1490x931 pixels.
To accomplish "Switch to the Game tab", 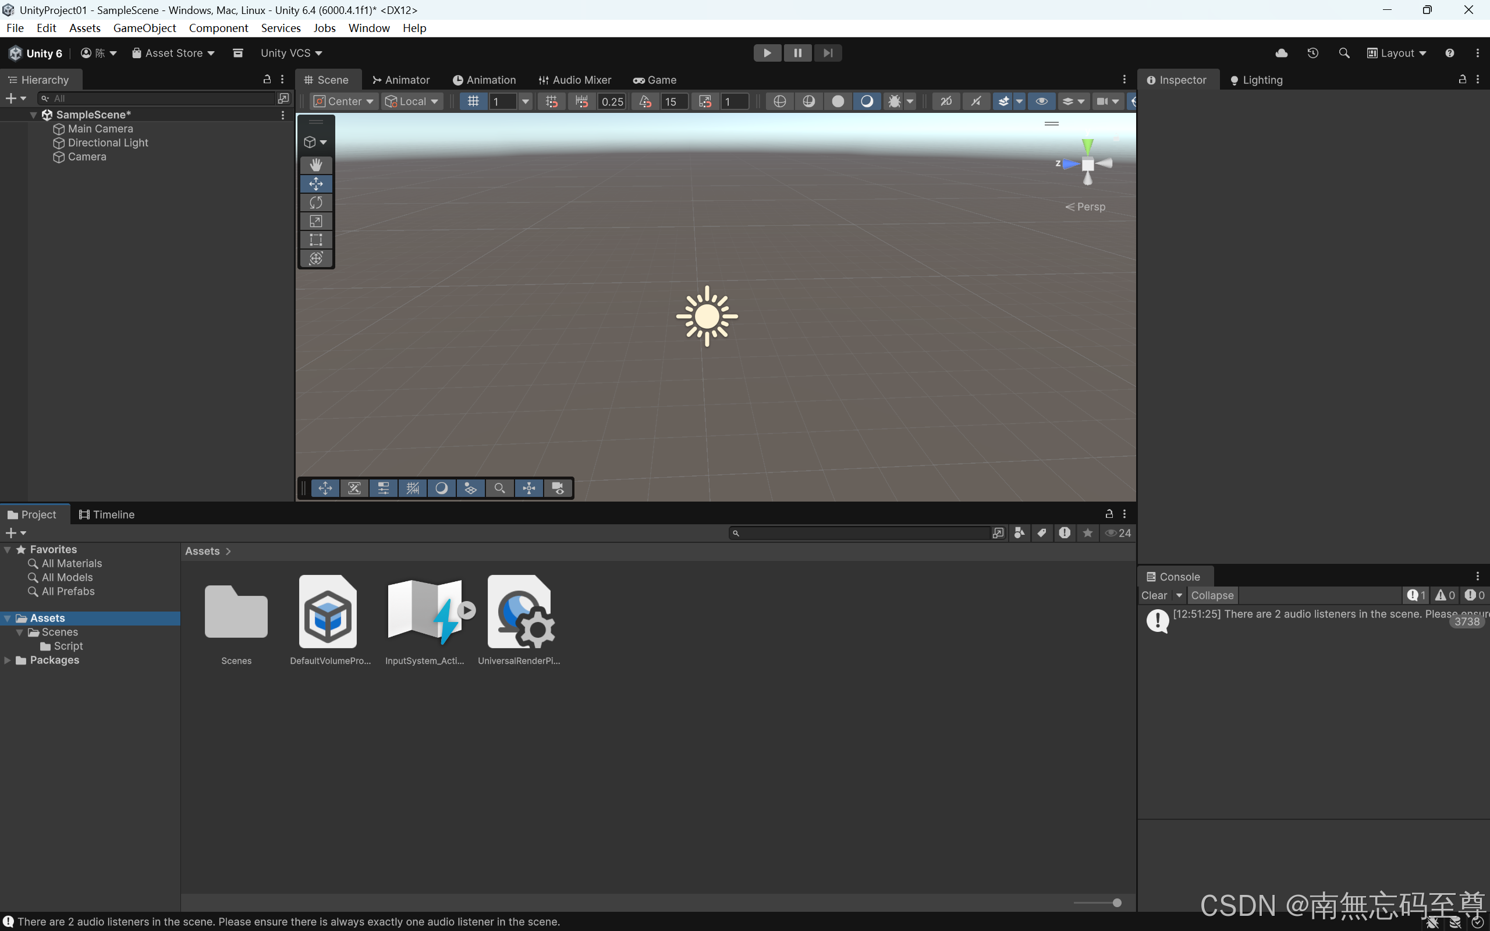I will (655, 80).
